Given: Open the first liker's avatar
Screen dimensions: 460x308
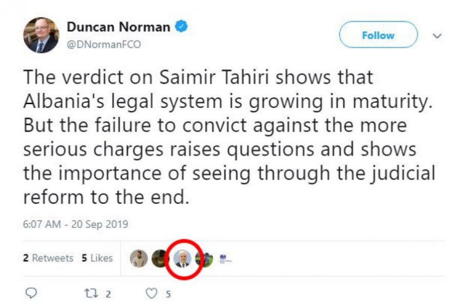Looking at the screenshot, I should pyautogui.click(x=139, y=258).
